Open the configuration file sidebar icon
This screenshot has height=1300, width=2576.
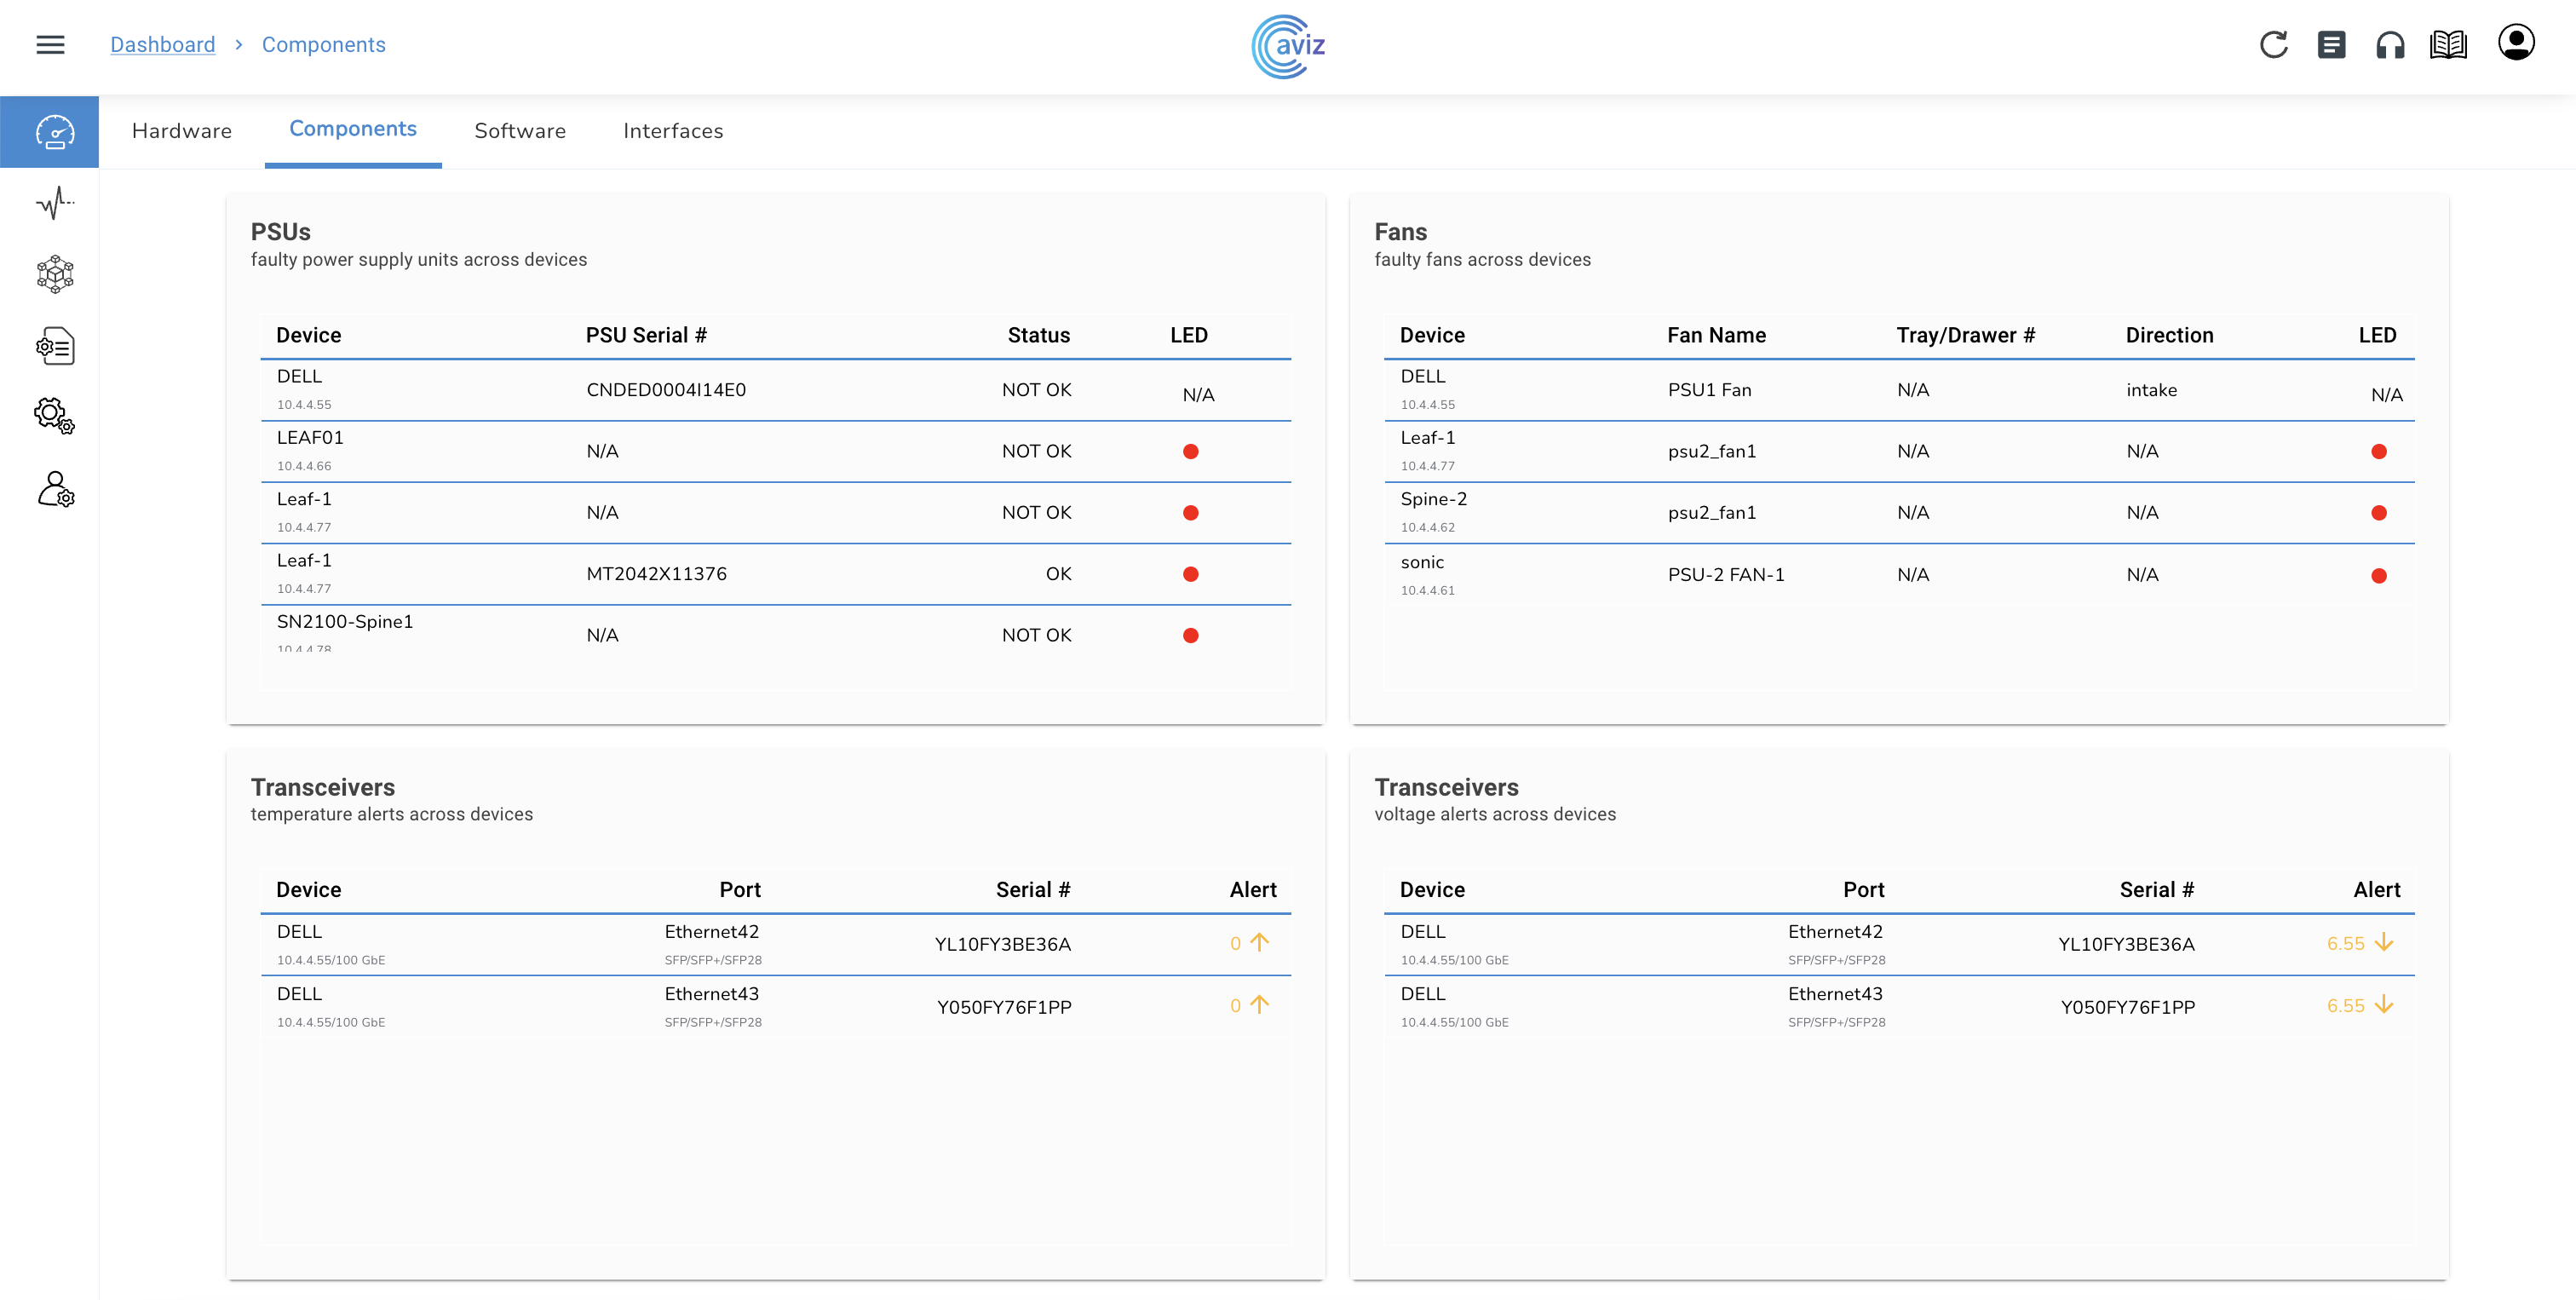tap(54, 346)
